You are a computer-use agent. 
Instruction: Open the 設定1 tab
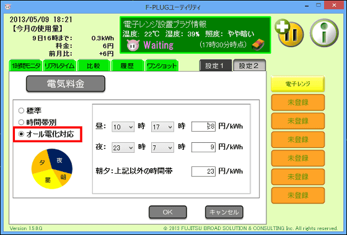tap(216, 66)
